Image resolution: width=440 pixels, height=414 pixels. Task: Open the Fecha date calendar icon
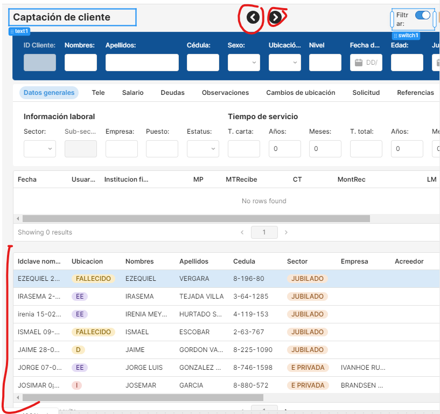(x=359, y=63)
